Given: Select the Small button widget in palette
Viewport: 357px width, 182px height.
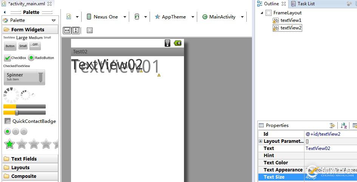Looking at the screenshot, I should [23, 46].
